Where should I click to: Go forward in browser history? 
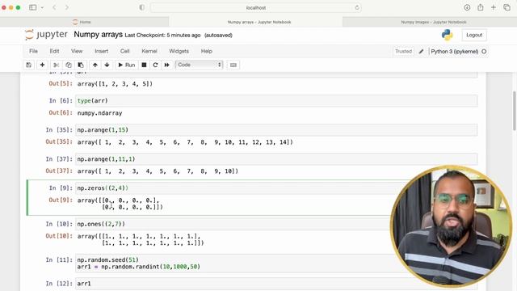67,7
